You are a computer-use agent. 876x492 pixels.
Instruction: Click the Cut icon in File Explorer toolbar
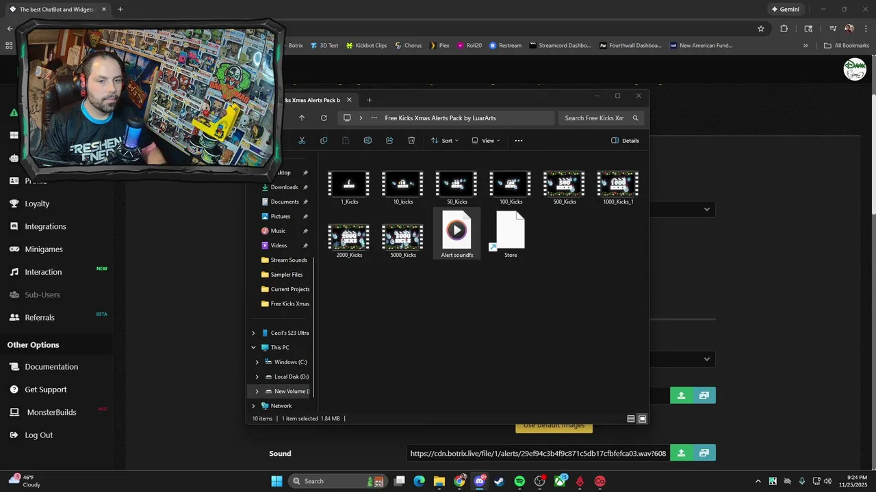(x=302, y=141)
